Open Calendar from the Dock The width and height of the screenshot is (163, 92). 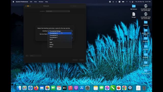59,88
